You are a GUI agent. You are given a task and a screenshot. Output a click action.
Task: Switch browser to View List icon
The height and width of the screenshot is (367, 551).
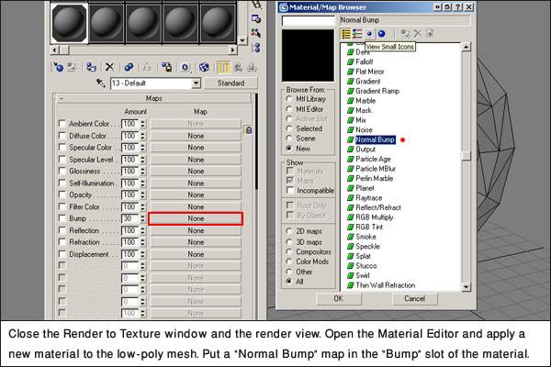pos(346,34)
